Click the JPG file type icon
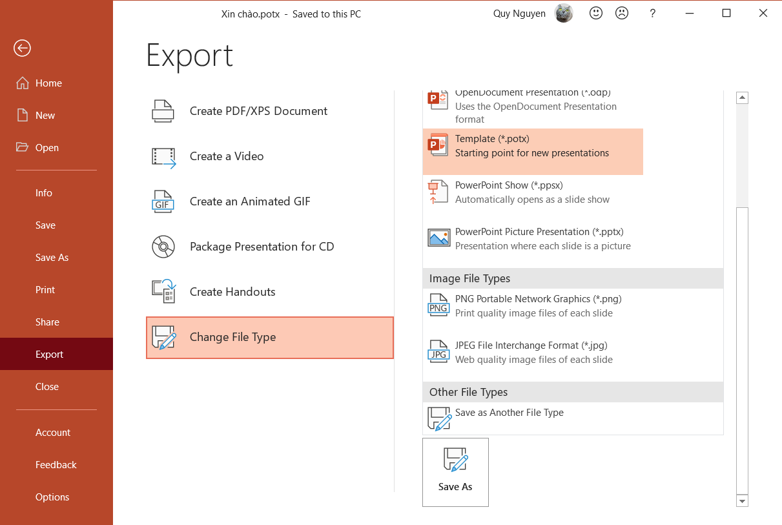Screen dimensions: 782x525 coord(438,351)
